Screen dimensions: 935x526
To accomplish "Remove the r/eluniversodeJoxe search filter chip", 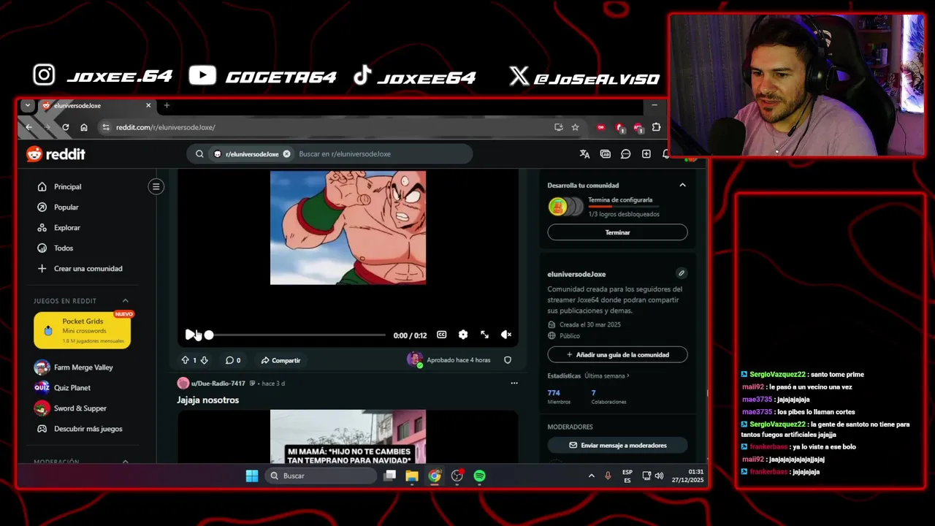I will (286, 154).
